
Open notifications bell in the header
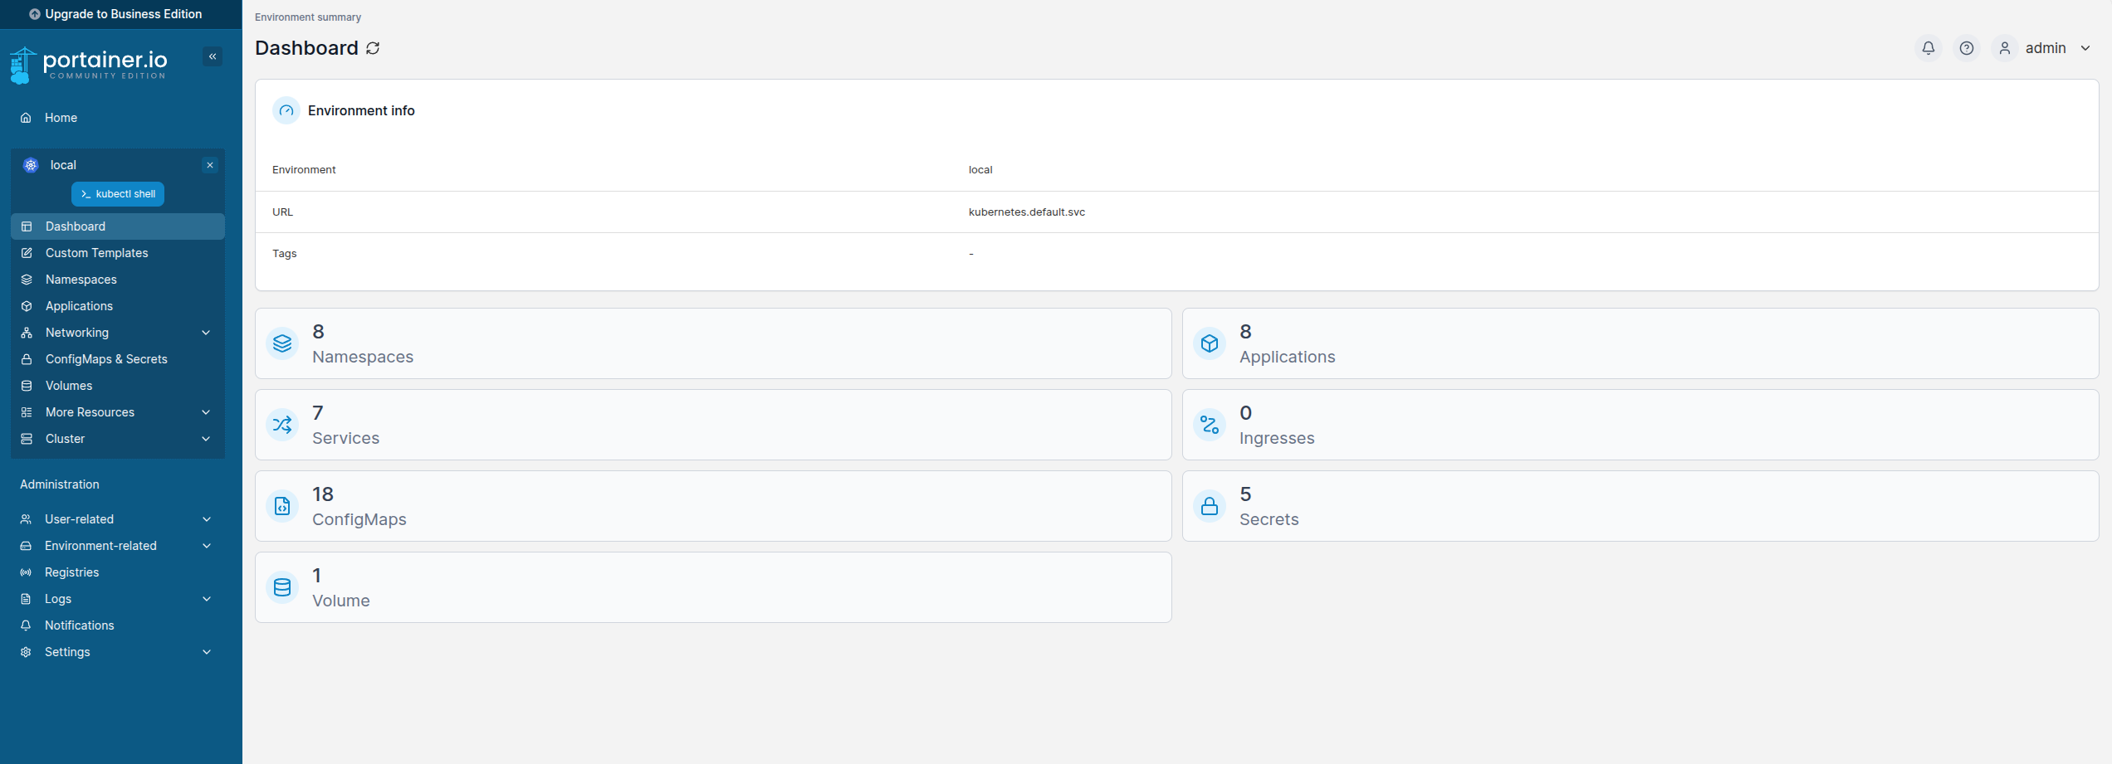point(1929,48)
